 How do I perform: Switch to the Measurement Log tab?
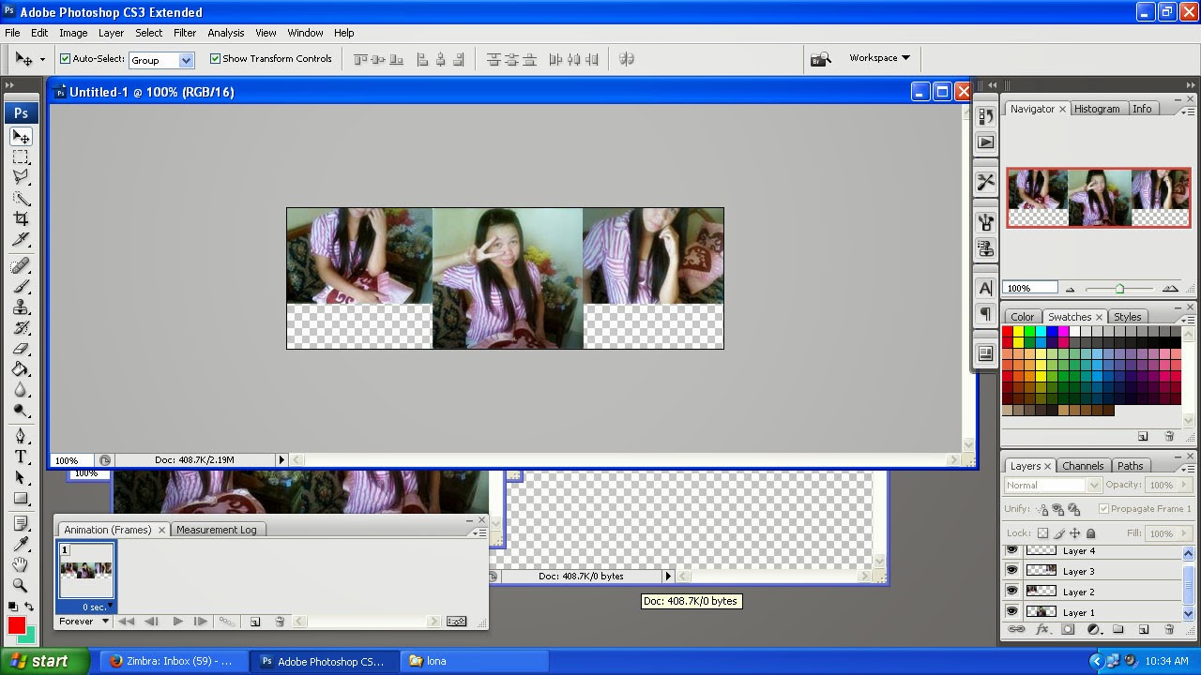coord(218,529)
